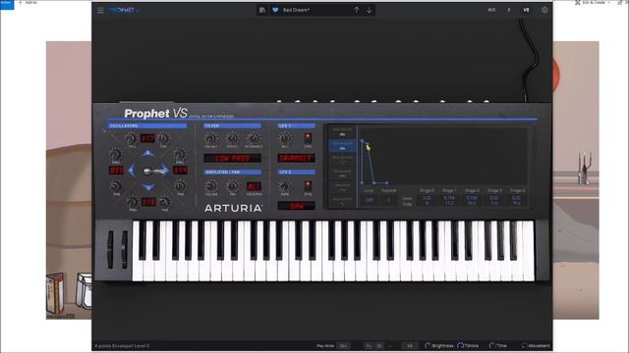629x353 pixels.
Task: Open the LOW PASS filter type display
Action: pyautogui.click(x=232, y=158)
